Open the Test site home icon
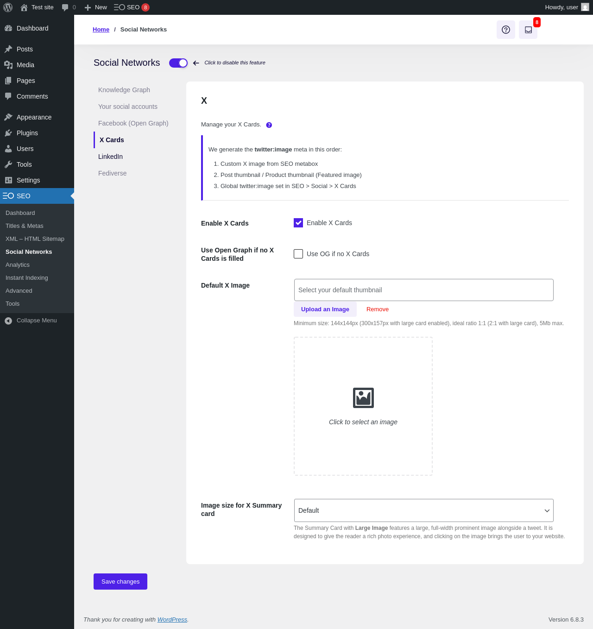The image size is (593, 629). click(x=24, y=7)
